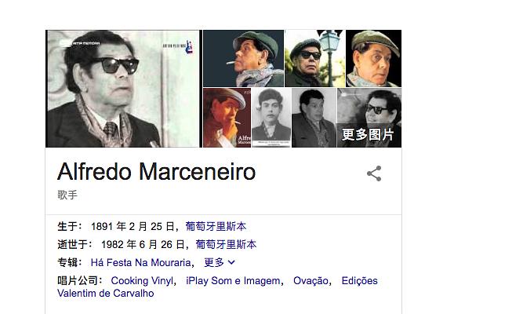Select the 歌手 subtitle text
523x314 pixels.
tap(67, 195)
